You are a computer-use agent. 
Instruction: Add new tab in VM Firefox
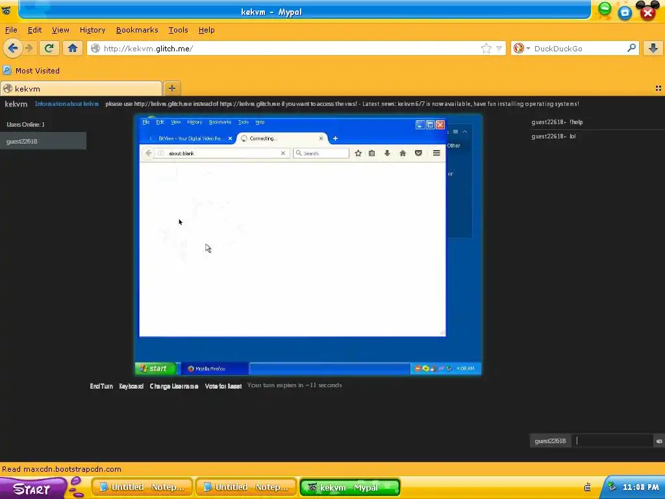click(x=335, y=138)
